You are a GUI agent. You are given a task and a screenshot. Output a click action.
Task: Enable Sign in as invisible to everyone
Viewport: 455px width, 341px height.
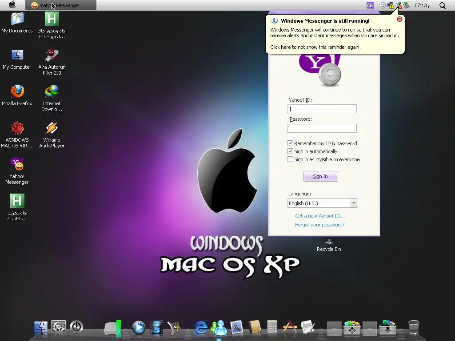[x=290, y=159]
